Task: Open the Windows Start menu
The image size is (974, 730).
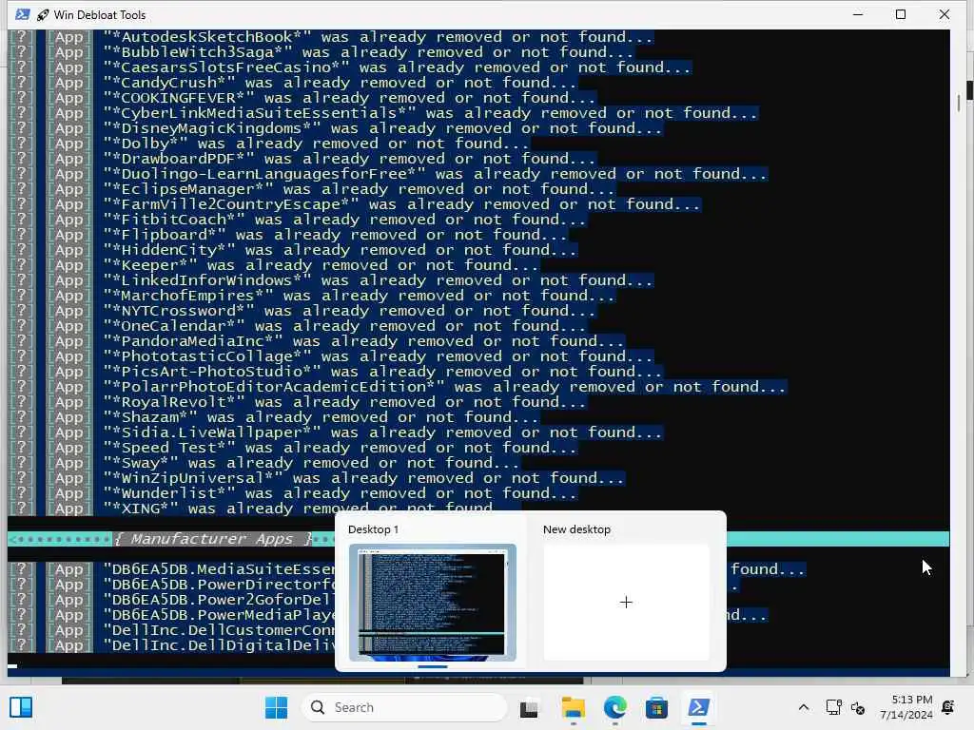Action: 276,707
